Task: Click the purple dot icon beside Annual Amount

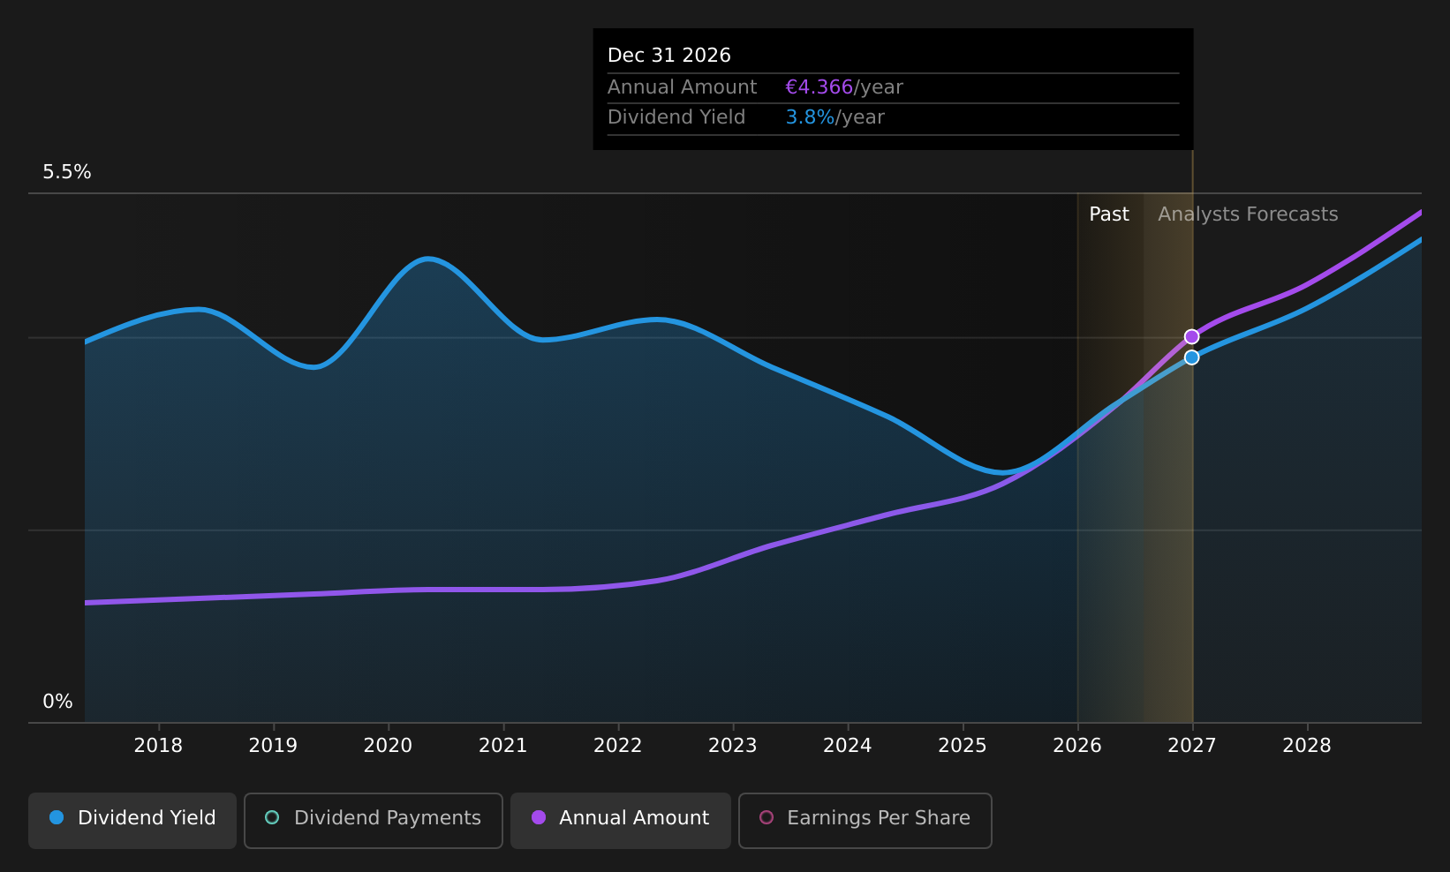Action: tap(539, 817)
